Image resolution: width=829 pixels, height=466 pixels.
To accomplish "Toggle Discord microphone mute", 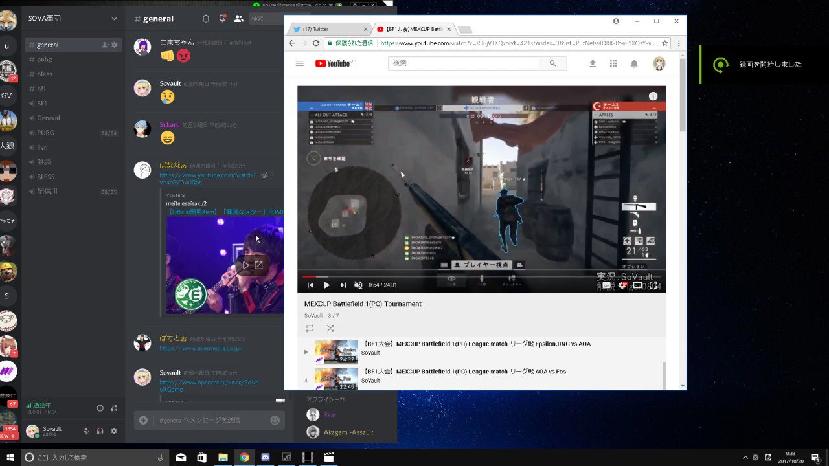I will click(x=86, y=431).
